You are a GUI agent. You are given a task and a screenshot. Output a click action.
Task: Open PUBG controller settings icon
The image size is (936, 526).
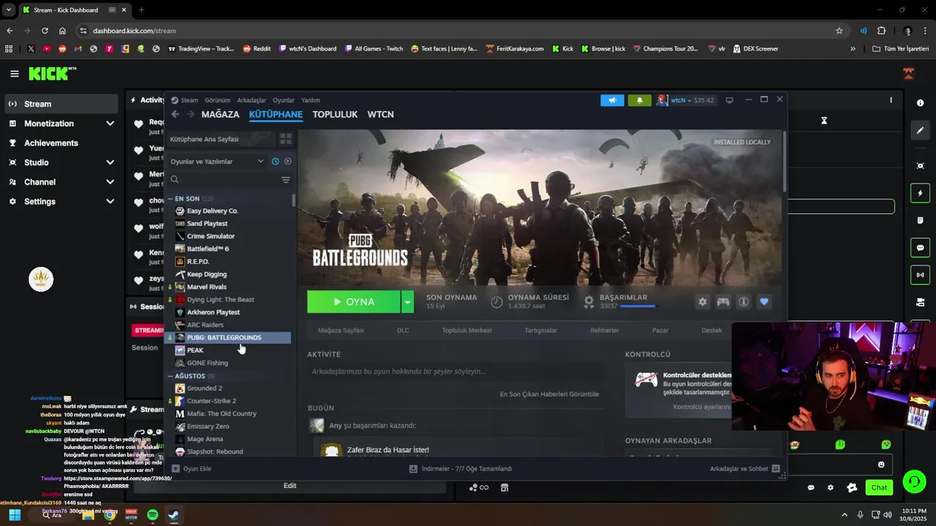coord(723,302)
